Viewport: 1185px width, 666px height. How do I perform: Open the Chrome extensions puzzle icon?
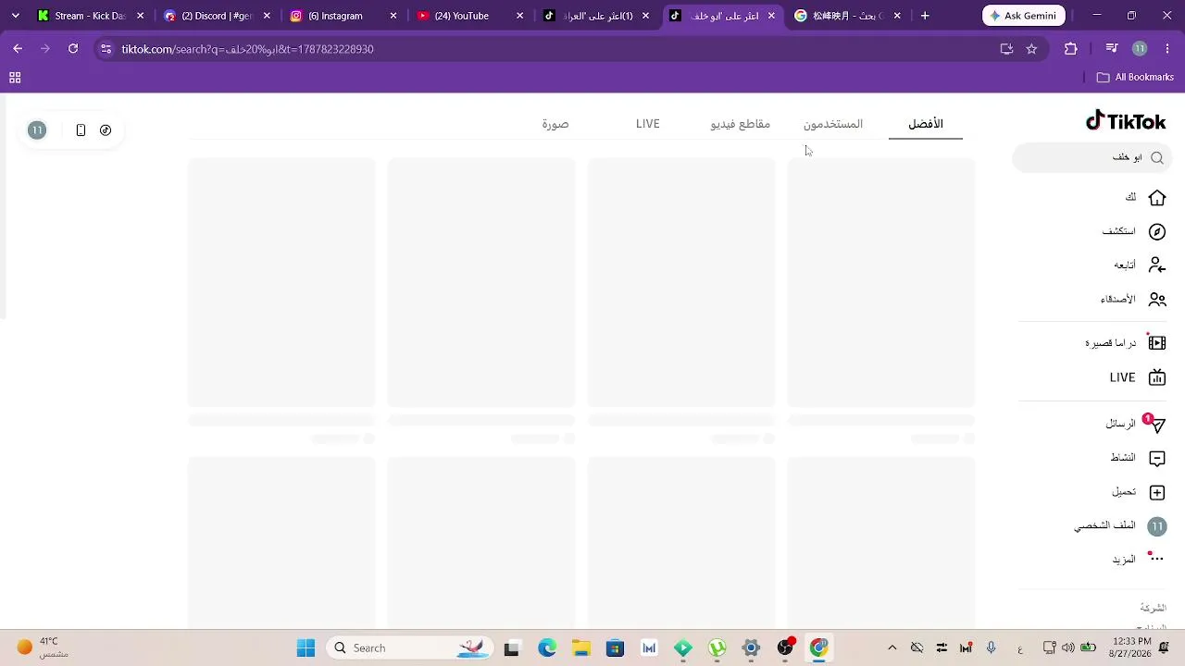point(1071,49)
